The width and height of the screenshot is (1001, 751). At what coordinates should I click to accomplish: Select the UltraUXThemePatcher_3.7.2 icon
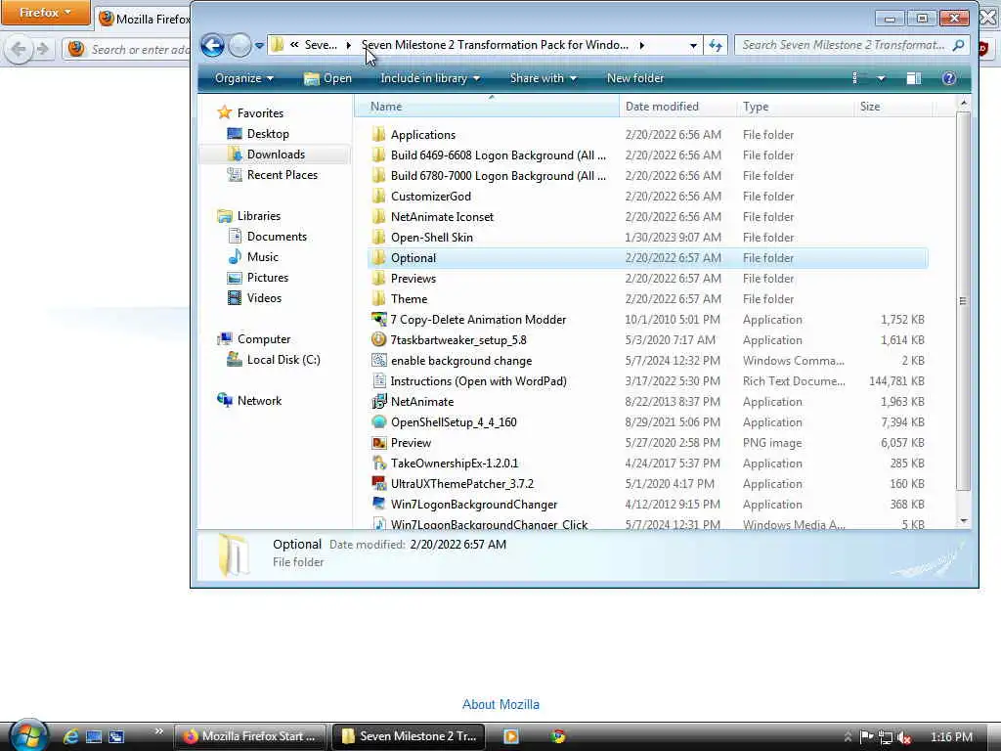[378, 483]
